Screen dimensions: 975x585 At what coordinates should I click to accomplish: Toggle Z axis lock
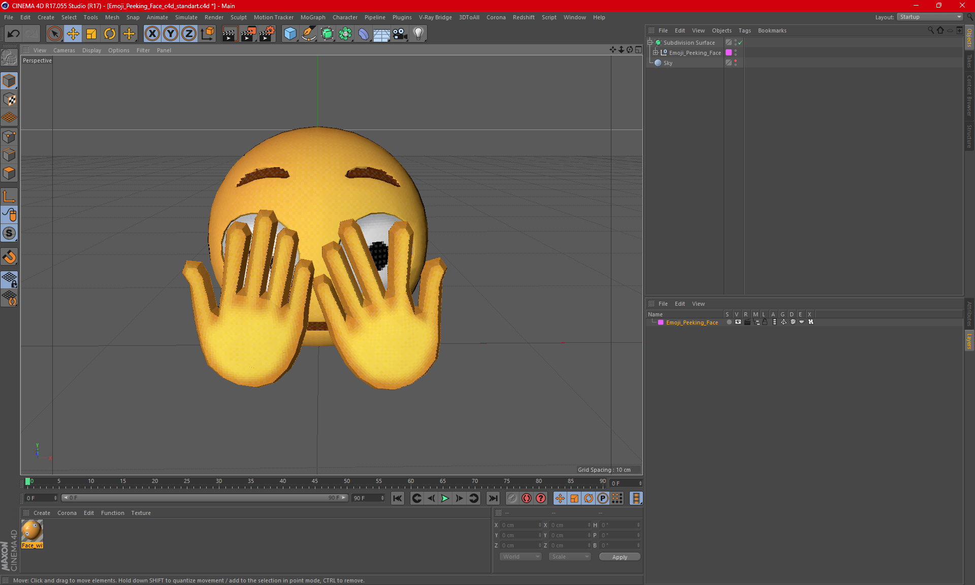[189, 34]
